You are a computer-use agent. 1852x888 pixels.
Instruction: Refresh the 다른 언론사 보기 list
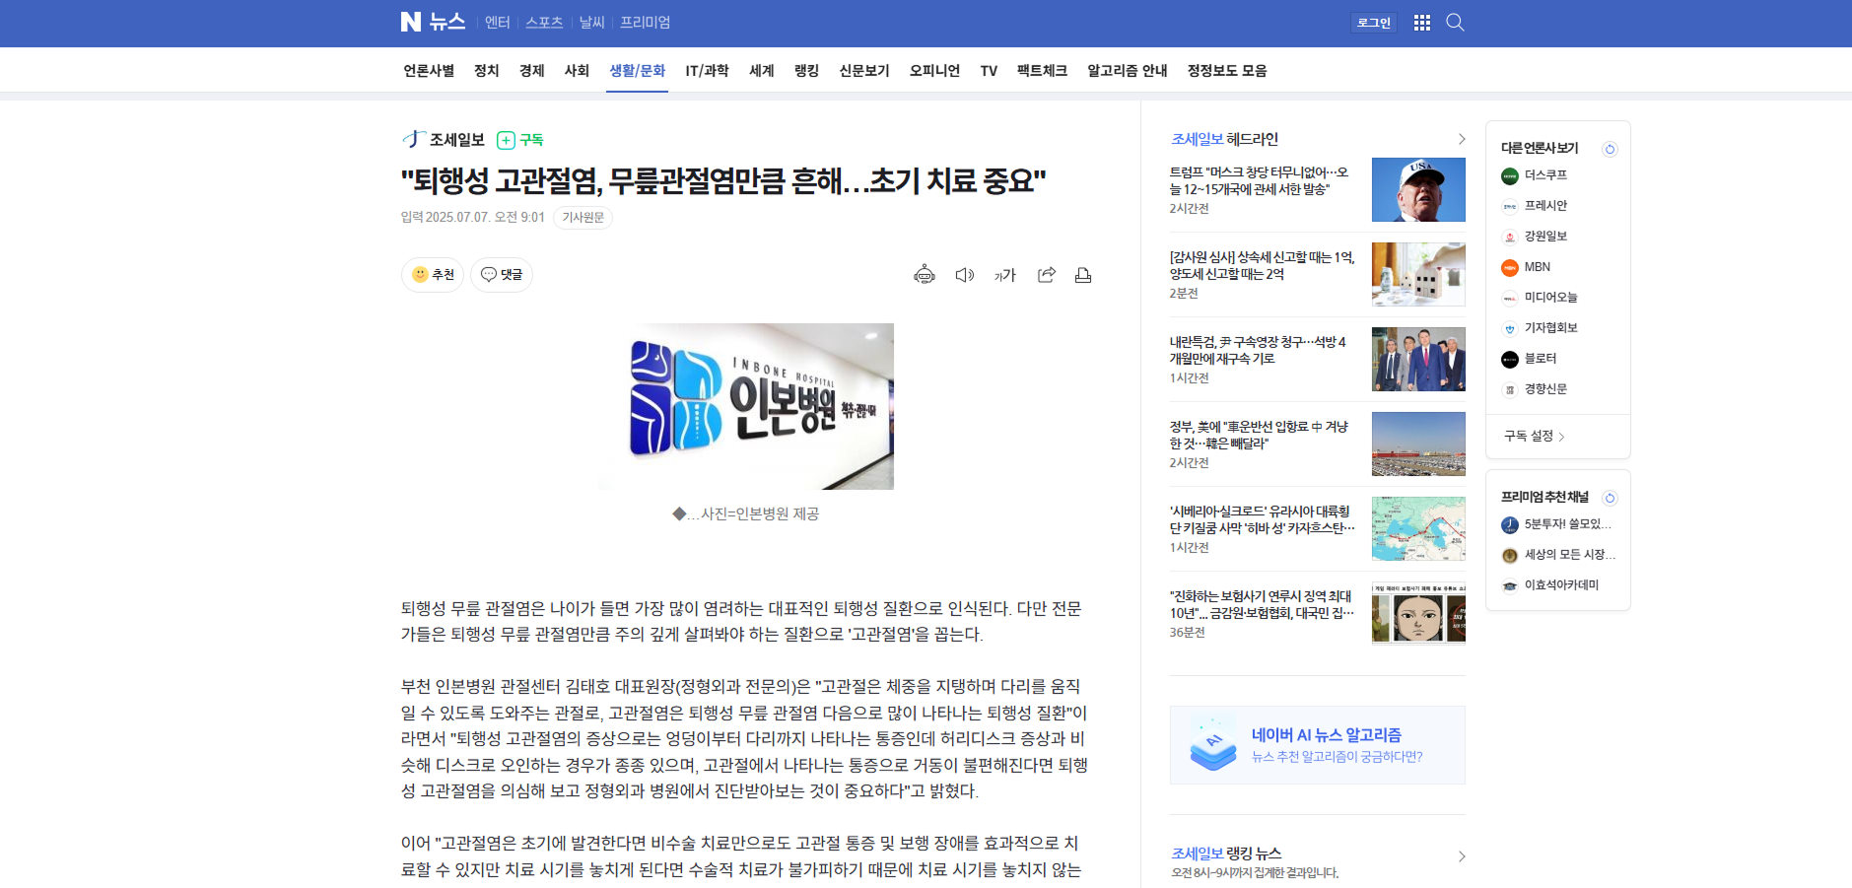click(1610, 149)
